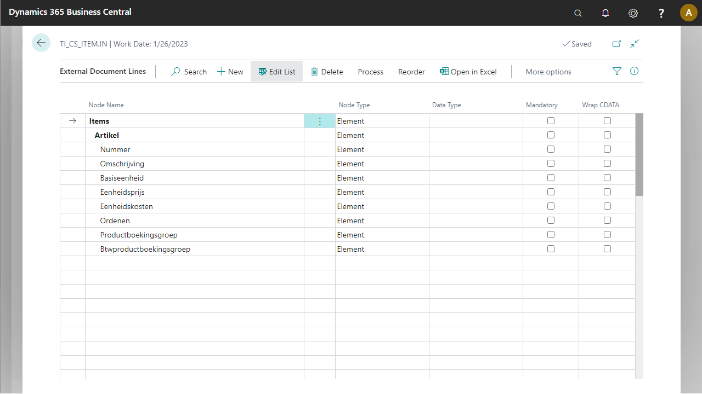Open the Process menu
The image size is (702, 394).
371,72
